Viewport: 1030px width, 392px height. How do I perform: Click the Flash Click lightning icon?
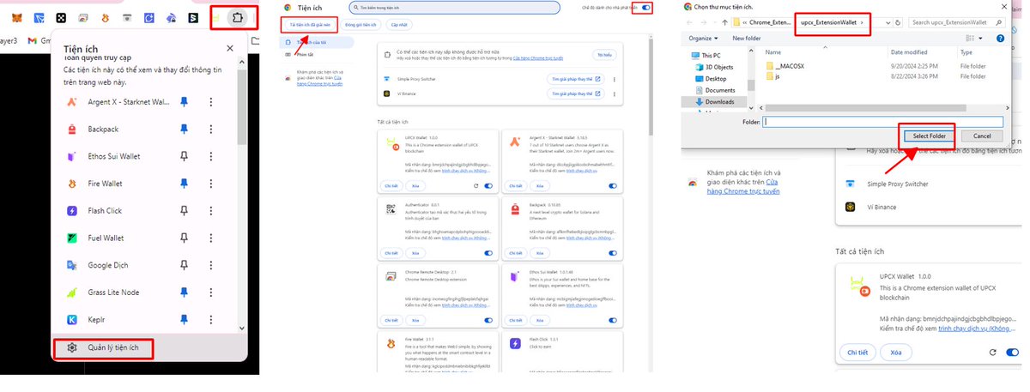pyautogui.click(x=71, y=211)
